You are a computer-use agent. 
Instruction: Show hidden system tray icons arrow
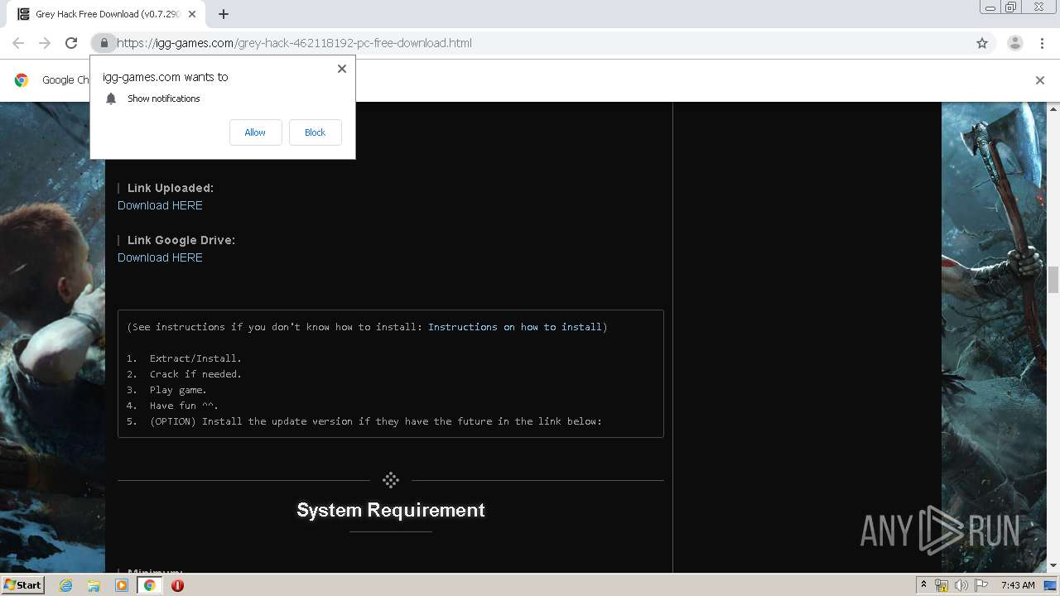pyautogui.click(x=923, y=584)
